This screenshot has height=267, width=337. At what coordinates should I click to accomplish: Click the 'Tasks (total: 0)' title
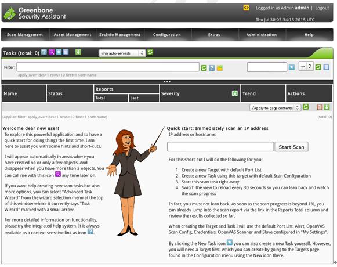(x=21, y=53)
